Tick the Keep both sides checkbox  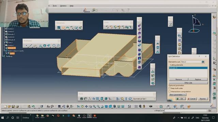pos(170,88)
